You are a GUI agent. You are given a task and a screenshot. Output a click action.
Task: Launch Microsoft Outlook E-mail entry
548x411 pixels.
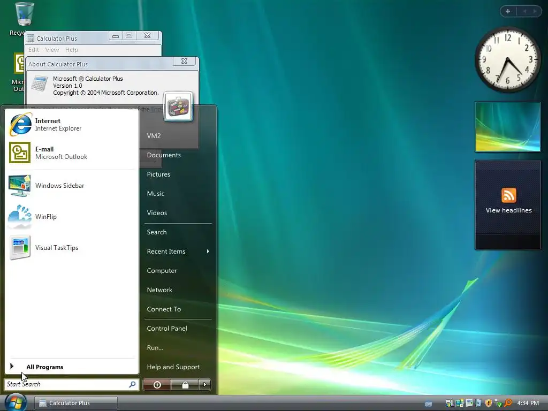(72, 153)
